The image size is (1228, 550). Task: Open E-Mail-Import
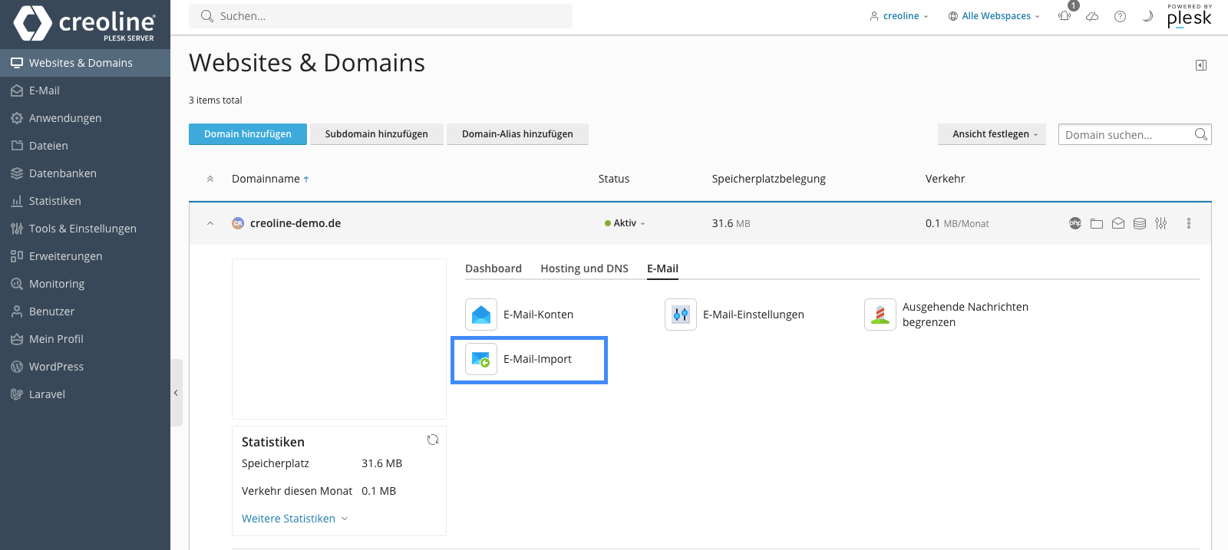(x=519, y=359)
